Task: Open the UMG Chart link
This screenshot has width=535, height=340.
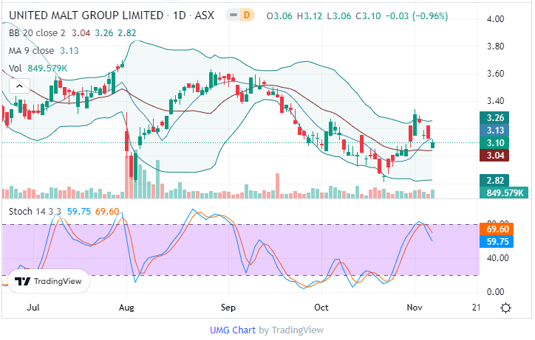Action: [x=233, y=330]
